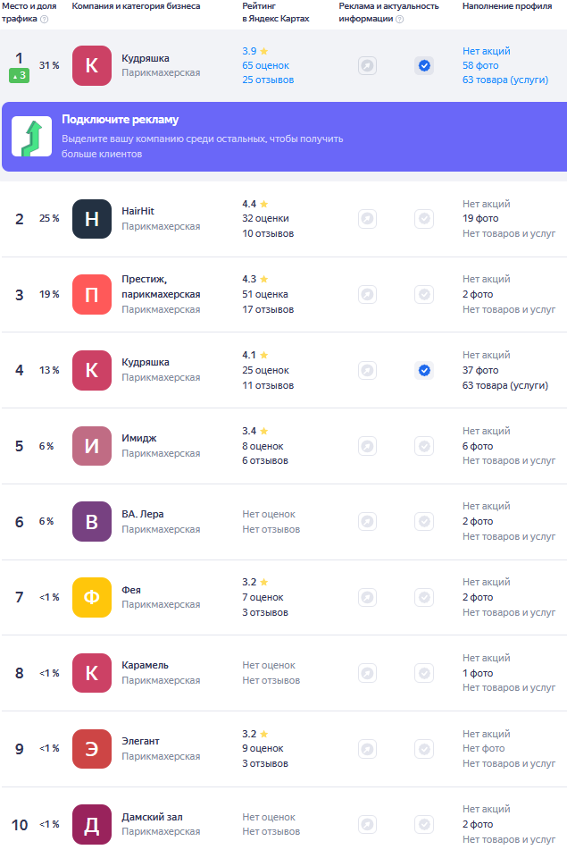Click the 51 оценка text

(265, 294)
